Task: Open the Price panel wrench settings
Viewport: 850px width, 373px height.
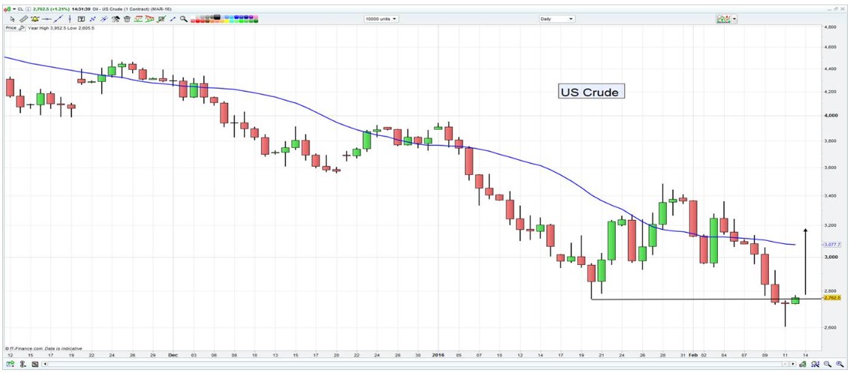Action: click(23, 29)
